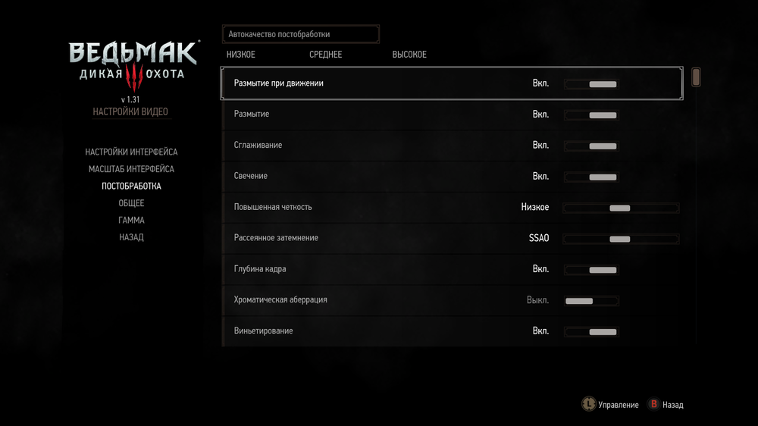Choose the Высокое quality preset

(x=409, y=55)
